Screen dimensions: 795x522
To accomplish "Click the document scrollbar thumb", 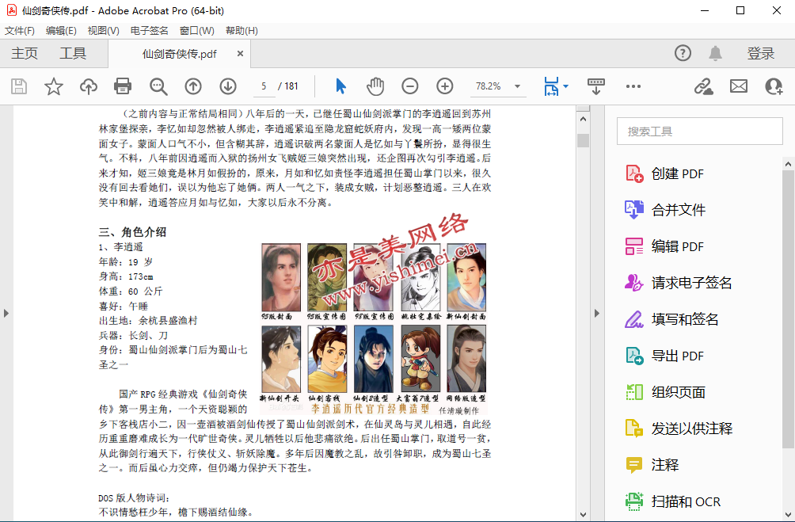I will coord(583,140).
